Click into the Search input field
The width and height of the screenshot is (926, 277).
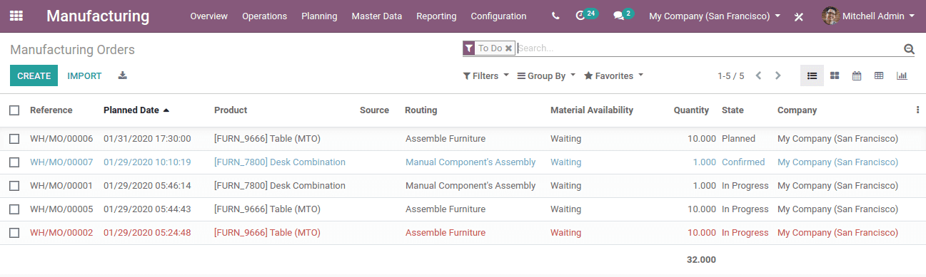point(708,48)
